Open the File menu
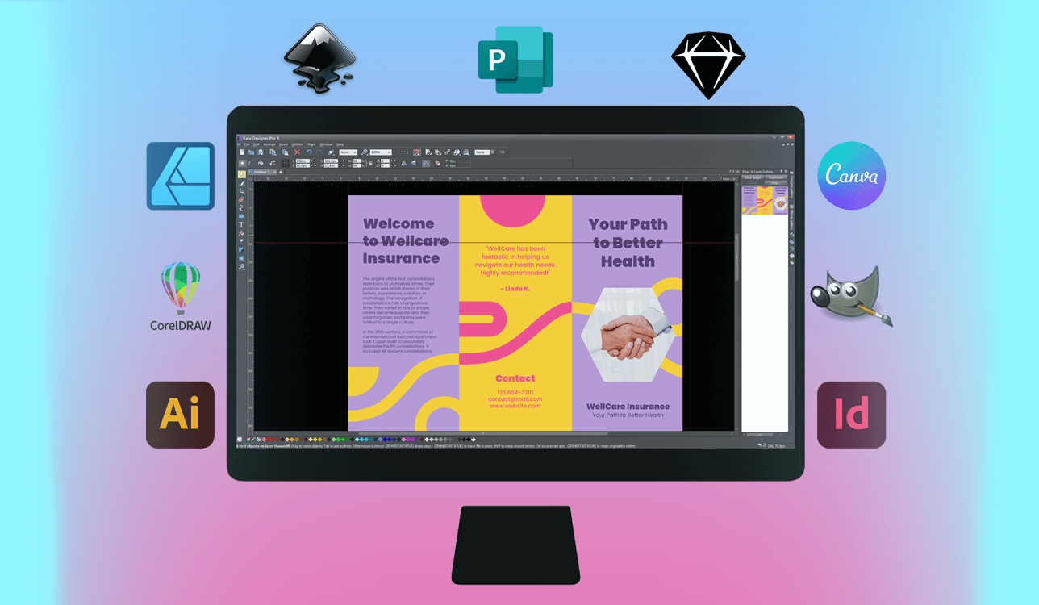The width and height of the screenshot is (1039, 605). coord(247,144)
